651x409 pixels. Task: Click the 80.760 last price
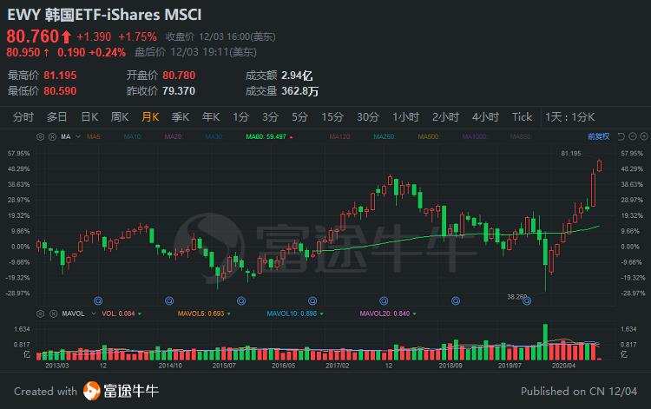[33, 36]
